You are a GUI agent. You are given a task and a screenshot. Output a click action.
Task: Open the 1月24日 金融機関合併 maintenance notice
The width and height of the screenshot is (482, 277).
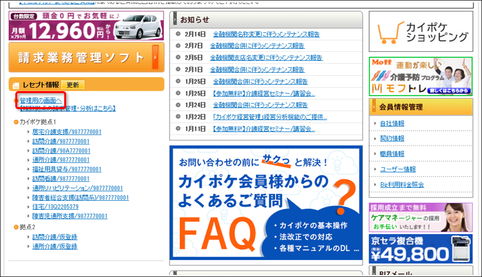(x=260, y=105)
